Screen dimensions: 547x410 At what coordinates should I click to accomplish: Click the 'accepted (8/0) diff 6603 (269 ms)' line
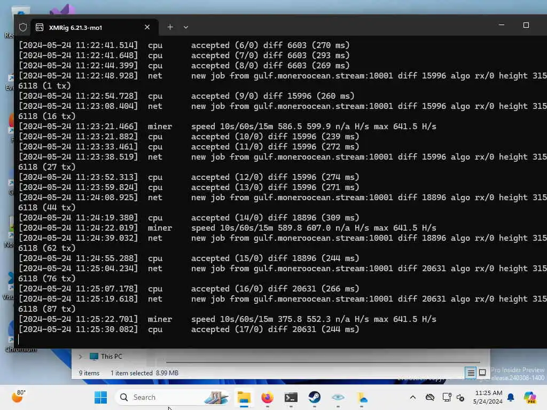click(x=184, y=66)
